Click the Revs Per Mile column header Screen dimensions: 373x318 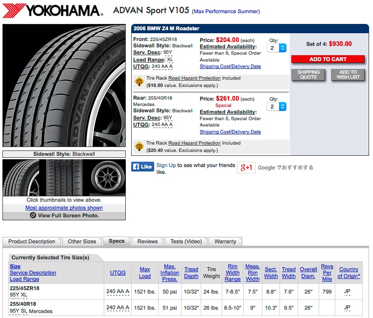pyautogui.click(x=327, y=273)
